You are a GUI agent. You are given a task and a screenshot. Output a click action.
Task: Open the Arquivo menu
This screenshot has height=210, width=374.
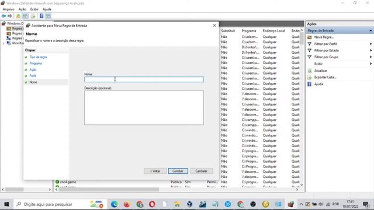click(8, 9)
